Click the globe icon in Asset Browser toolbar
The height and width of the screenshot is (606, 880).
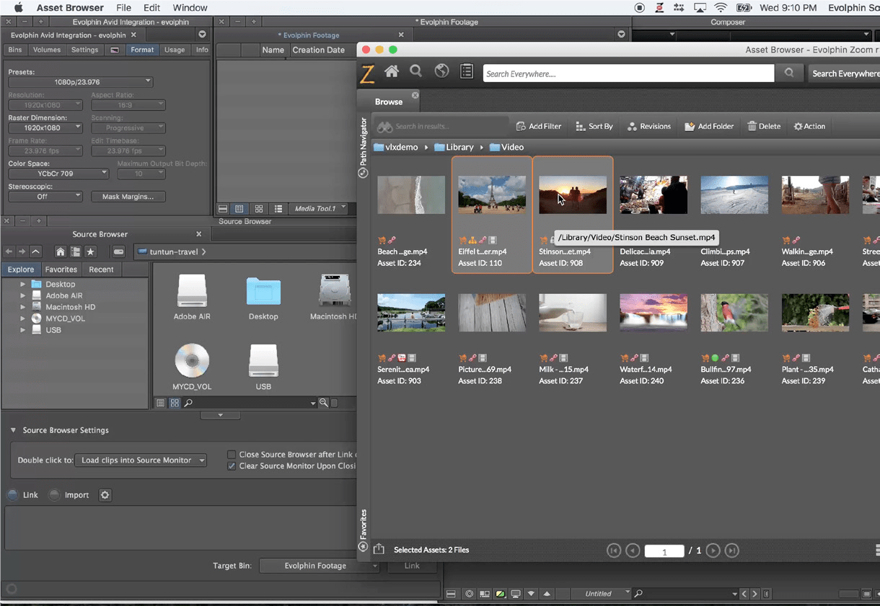[441, 71]
